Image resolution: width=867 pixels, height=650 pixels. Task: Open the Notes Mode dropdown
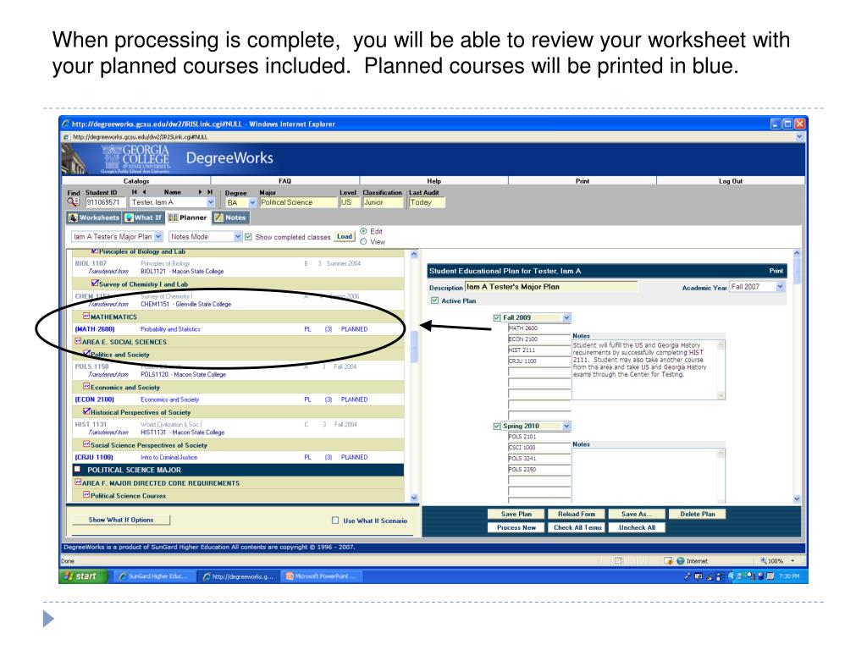pyautogui.click(x=238, y=237)
